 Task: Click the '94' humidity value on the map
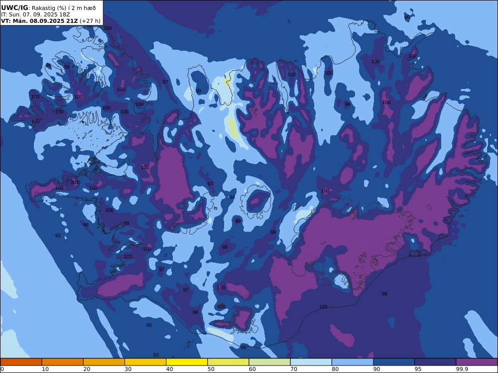click(x=232, y=197)
